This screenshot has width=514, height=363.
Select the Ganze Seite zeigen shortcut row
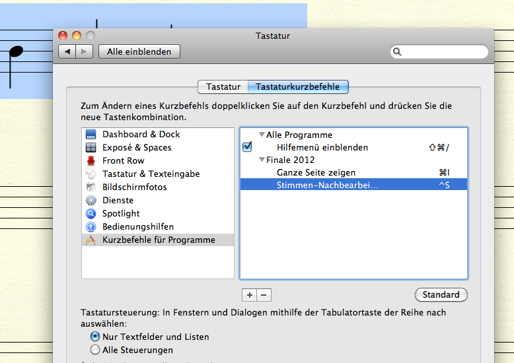353,172
